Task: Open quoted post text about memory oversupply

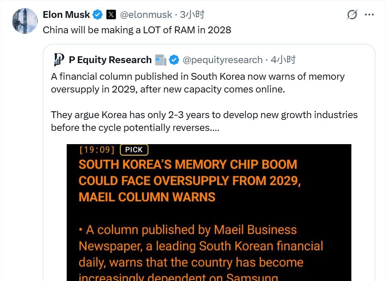Action: [x=204, y=102]
